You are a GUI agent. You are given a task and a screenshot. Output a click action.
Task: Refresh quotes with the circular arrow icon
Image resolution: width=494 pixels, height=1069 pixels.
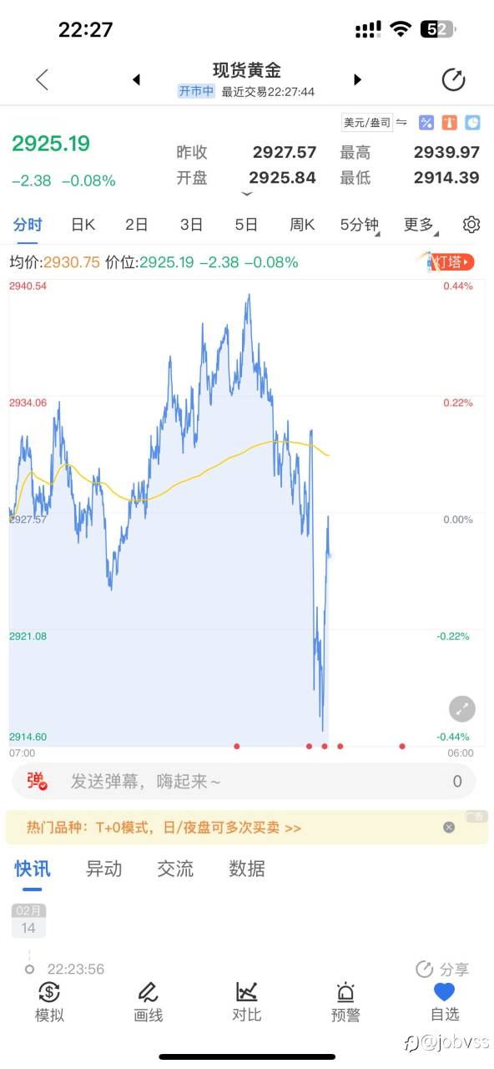click(x=453, y=79)
